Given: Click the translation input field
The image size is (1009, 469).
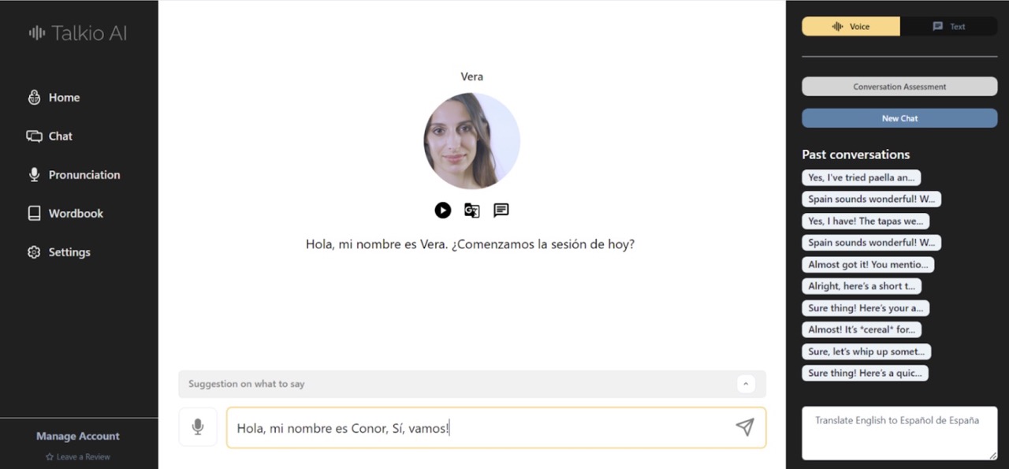Looking at the screenshot, I should [899, 433].
